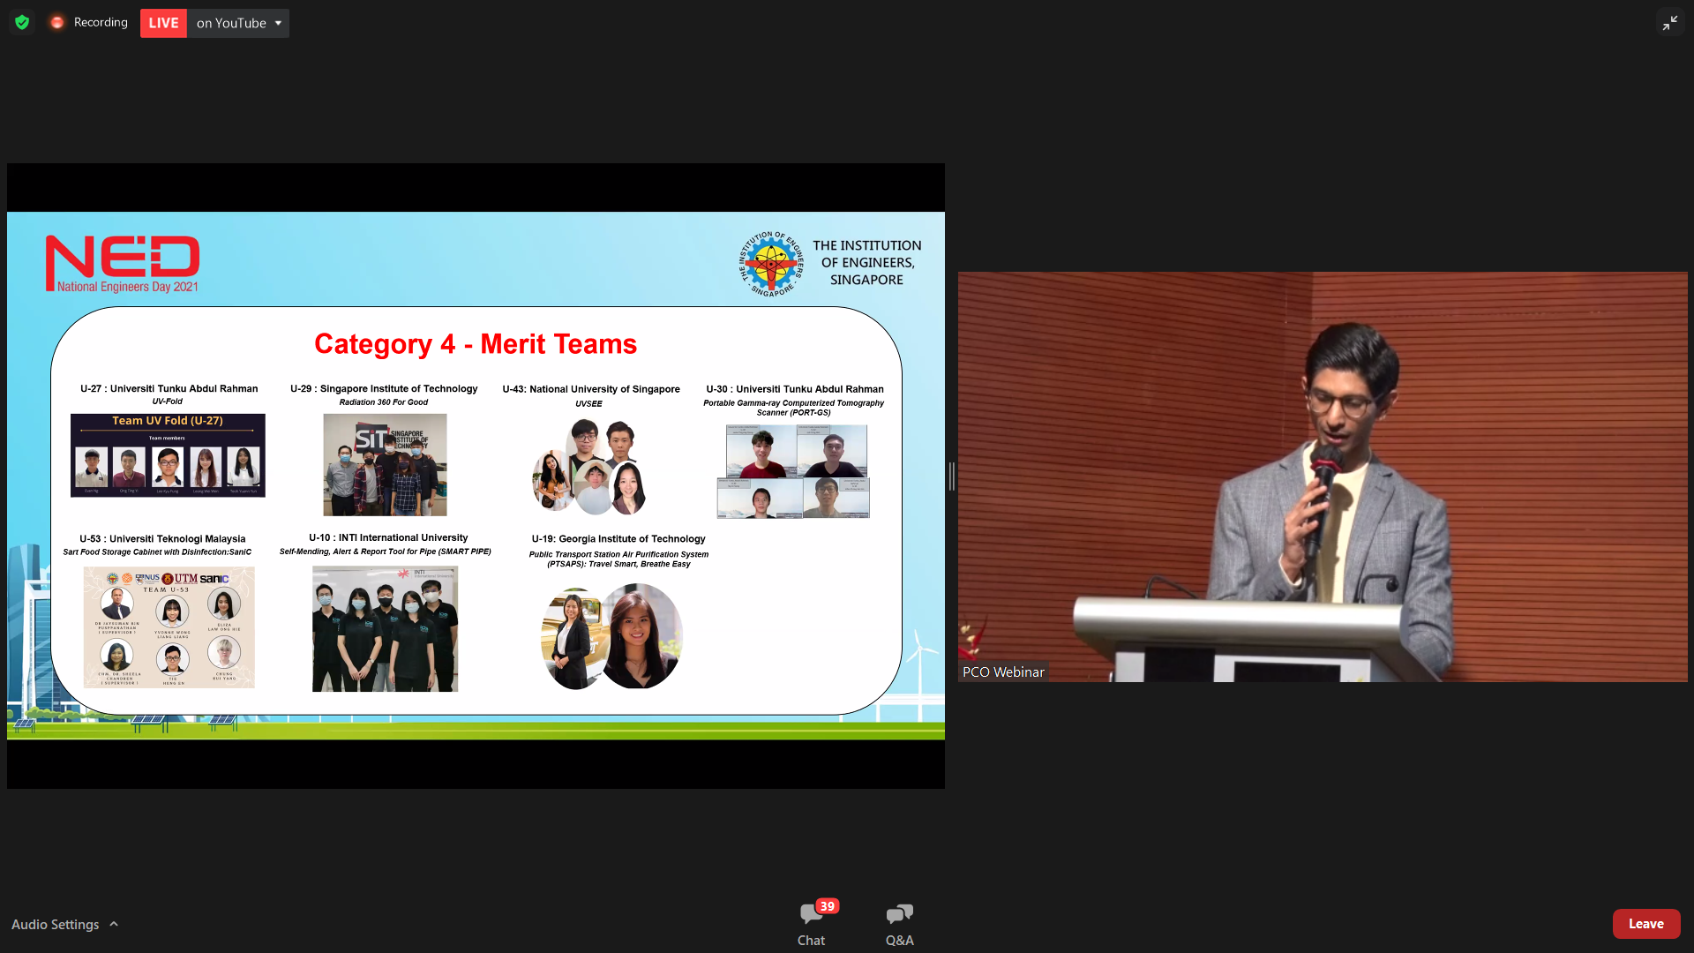This screenshot has width=1694, height=953.
Task: Click the LIVE badge
Action: 163,23
